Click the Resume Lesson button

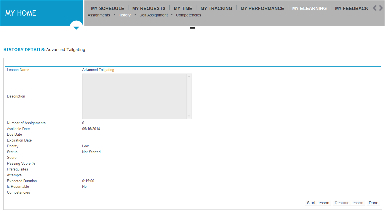click(349, 203)
